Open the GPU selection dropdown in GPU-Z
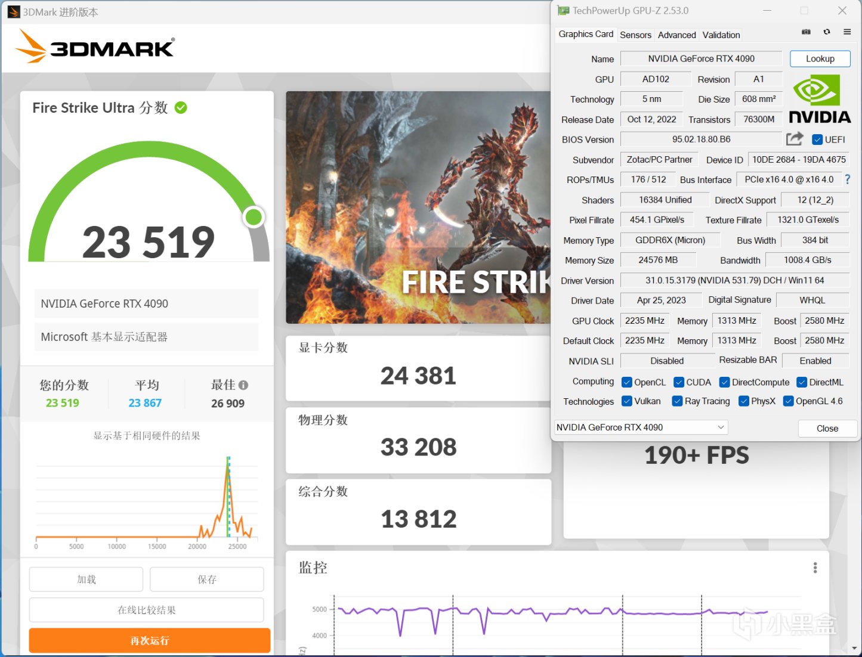862x657 pixels. [641, 427]
